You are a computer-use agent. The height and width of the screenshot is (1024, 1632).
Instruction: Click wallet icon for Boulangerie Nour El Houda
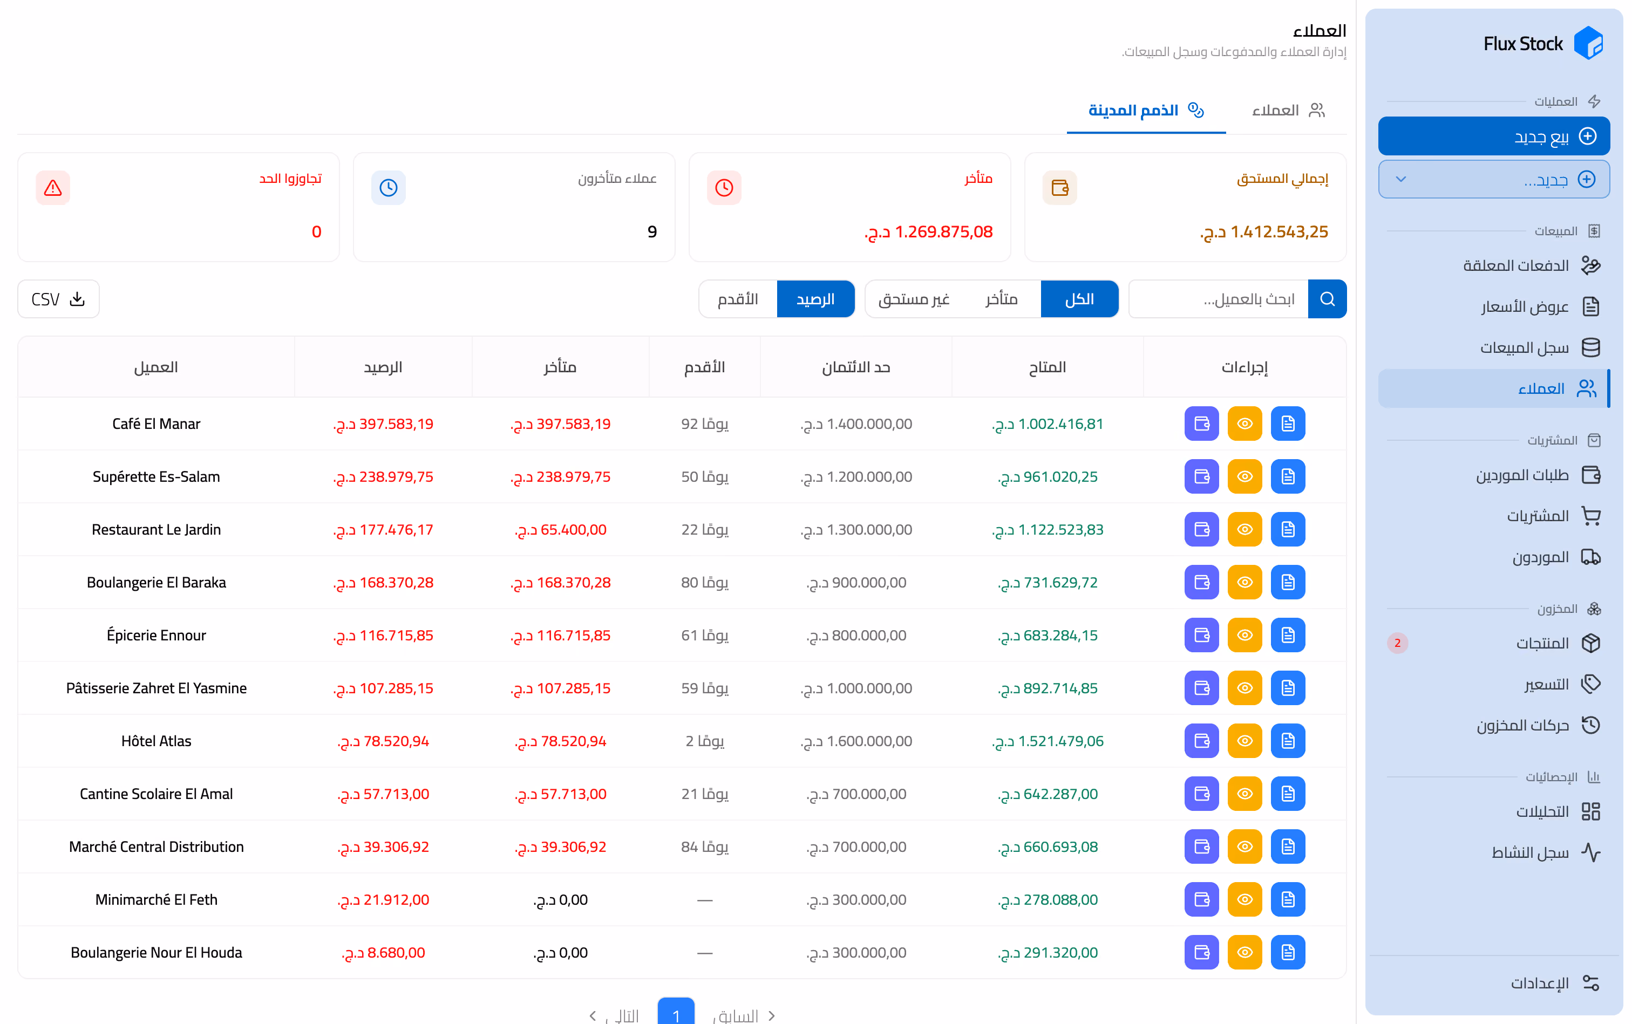pos(1201,952)
